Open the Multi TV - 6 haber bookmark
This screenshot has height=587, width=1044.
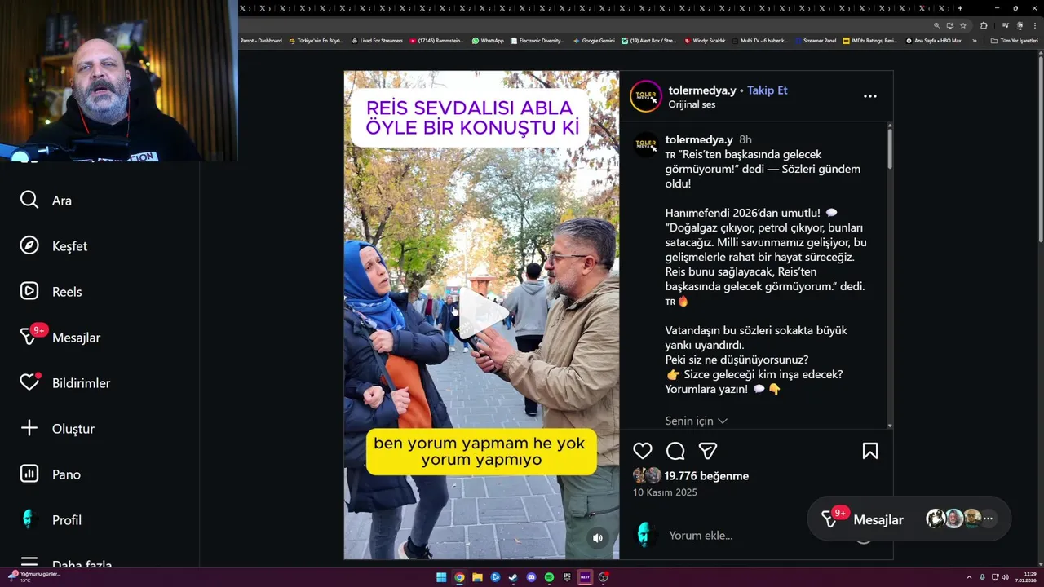759,41
